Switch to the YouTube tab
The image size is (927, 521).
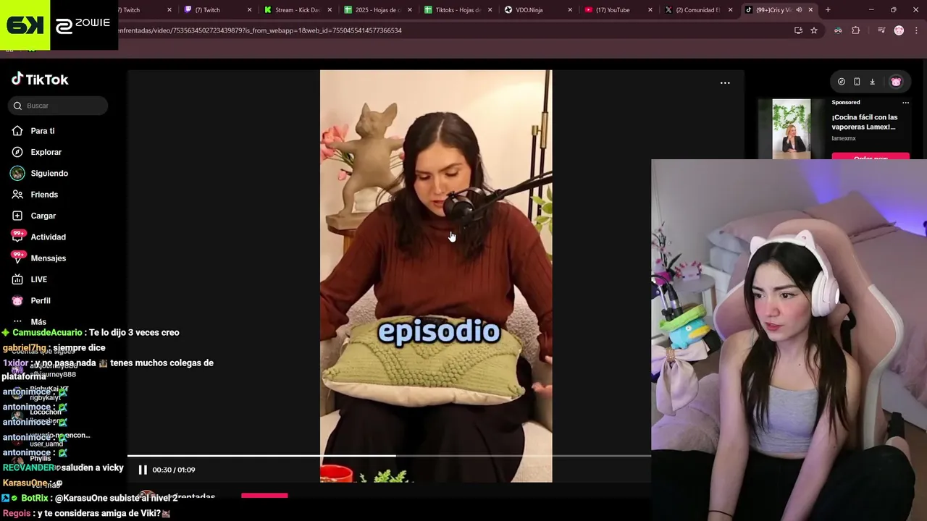[x=617, y=10]
